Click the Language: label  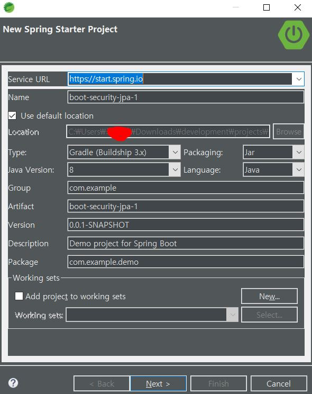(202, 170)
